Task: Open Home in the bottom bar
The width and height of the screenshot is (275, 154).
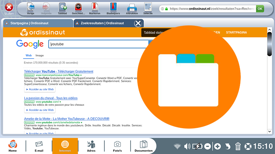Action: pos(13,146)
